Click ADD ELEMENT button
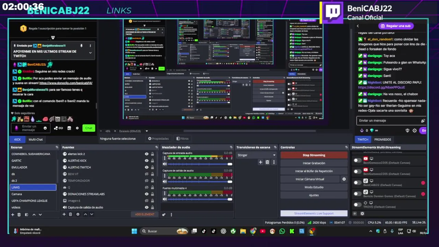Image resolution: width=439 pixels, height=247 pixels. [145, 214]
